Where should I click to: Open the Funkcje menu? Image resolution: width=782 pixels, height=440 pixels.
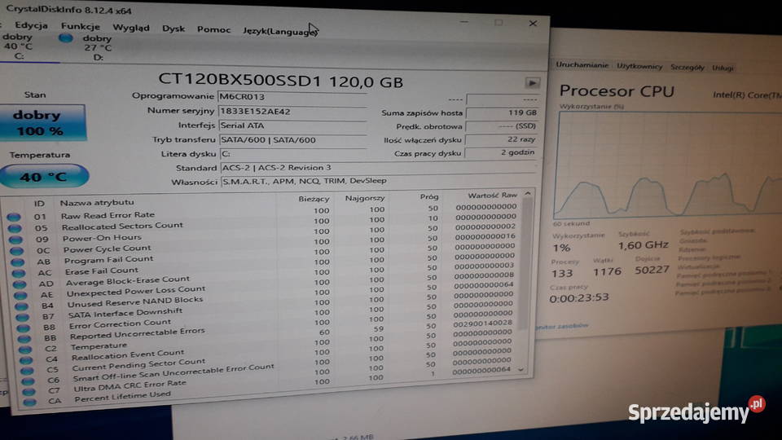point(81,26)
